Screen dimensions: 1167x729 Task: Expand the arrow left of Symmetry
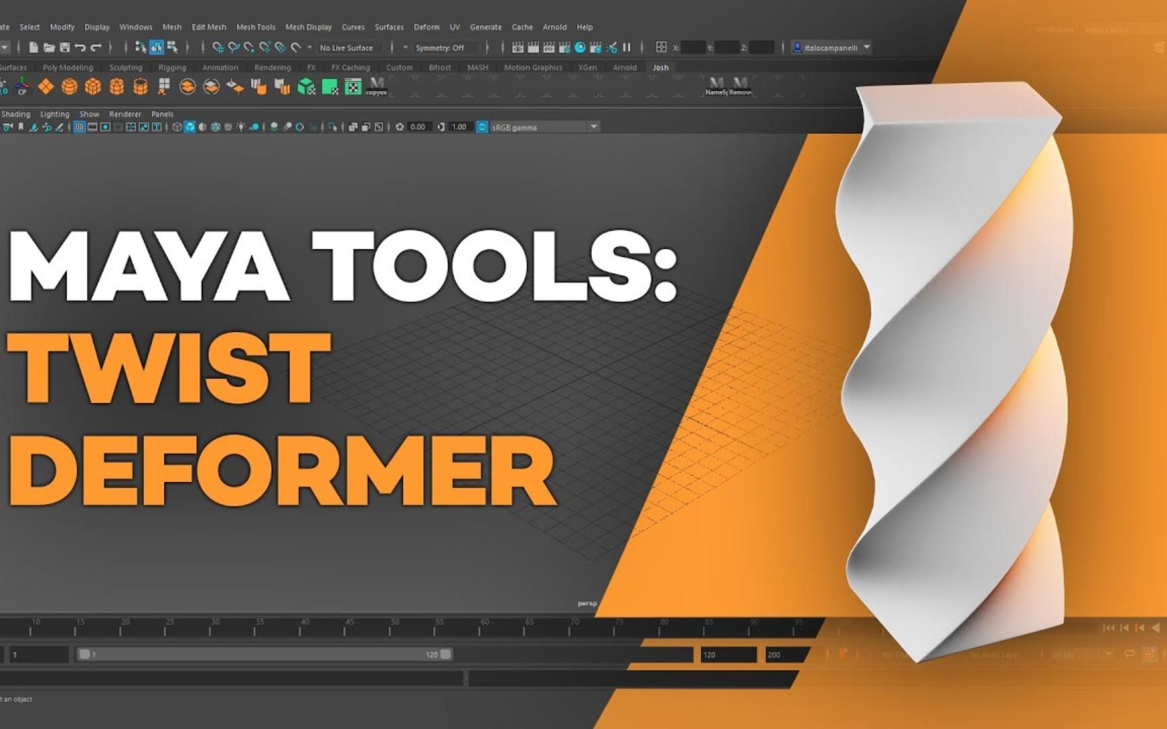(x=405, y=47)
